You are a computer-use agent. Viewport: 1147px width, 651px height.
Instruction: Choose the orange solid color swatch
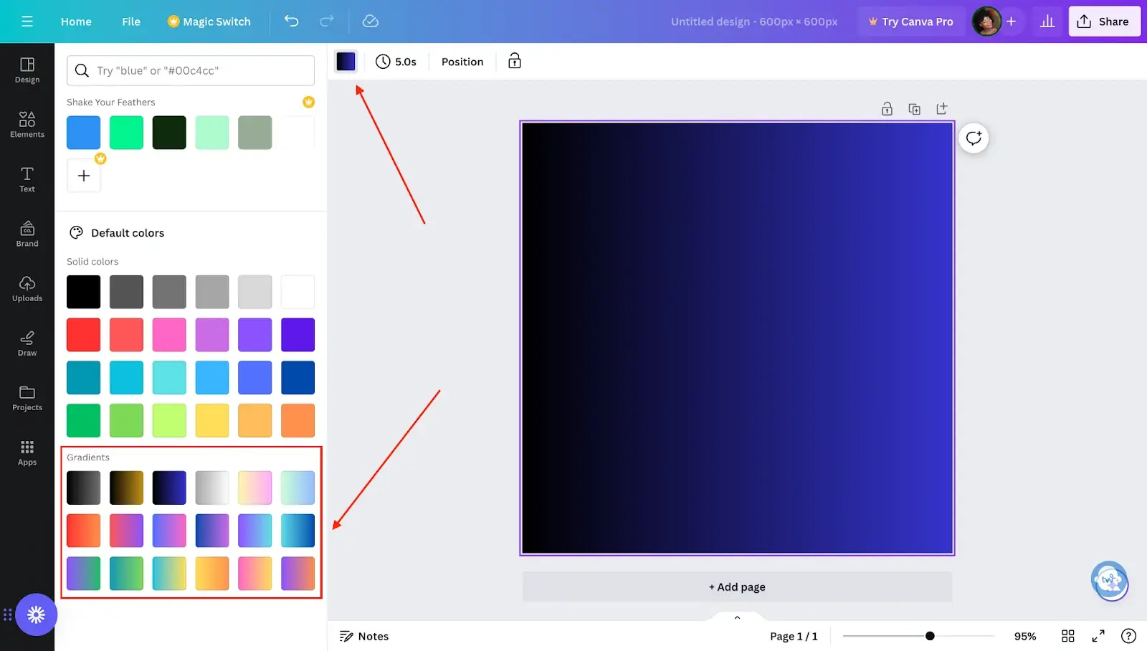tap(298, 421)
